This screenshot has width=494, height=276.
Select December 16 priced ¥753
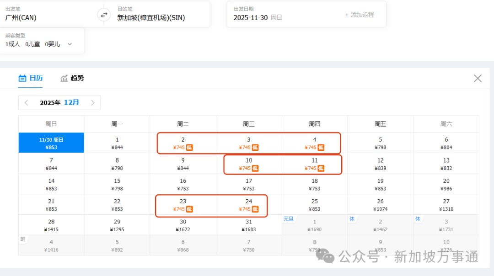pyautogui.click(x=183, y=184)
